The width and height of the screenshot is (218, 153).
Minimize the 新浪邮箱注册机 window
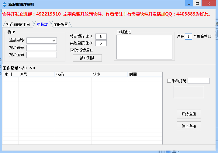point(189,3)
